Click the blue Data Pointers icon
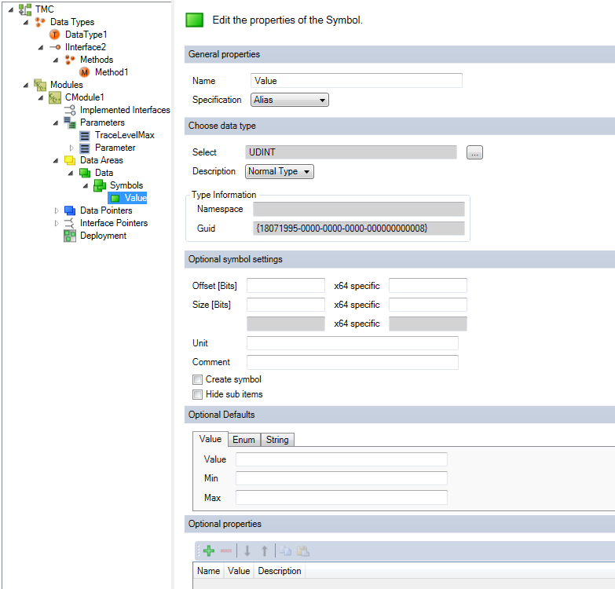The height and width of the screenshot is (589, 615). [70, 210]
